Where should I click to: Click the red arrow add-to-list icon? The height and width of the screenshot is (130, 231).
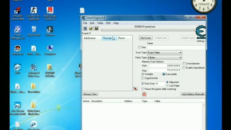pyautogui.click(x=135, y=89)
